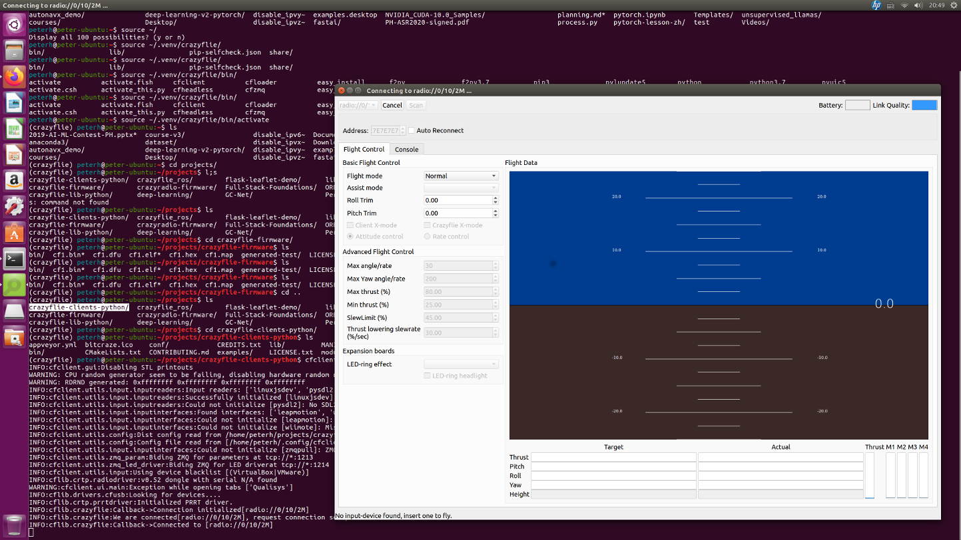Open the radio interface selector dropdown
The height and width of the screenshot is (540, 961).
pos(358,105)
